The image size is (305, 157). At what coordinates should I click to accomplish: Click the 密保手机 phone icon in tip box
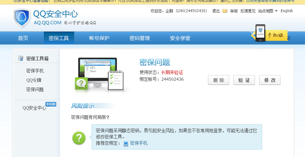point(126,144)
